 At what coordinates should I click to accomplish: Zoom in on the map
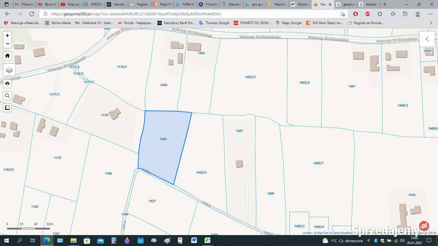pyautogui.click(x=7, y=36)
